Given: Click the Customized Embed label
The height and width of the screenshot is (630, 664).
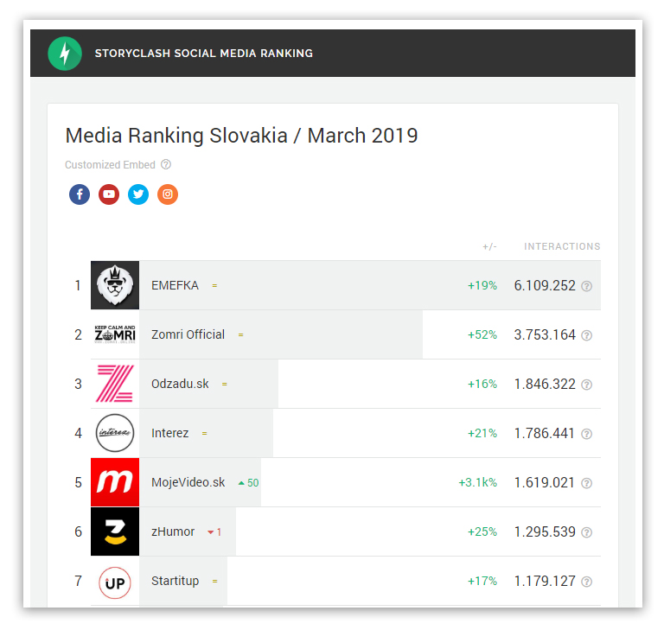Looking at the screenshot, I should 110,165.
